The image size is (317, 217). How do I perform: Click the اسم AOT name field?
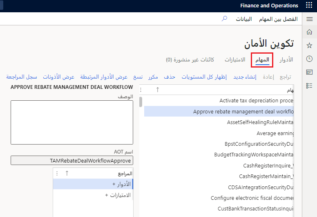coord(72,160)
